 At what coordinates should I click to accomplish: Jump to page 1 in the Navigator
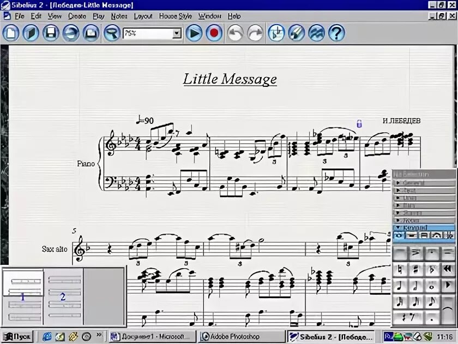tap(23, 296)
